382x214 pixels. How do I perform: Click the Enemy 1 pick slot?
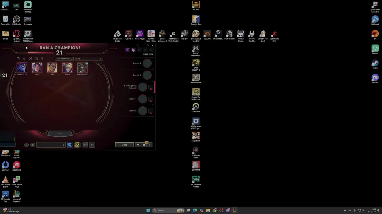[x=147, y=63]
